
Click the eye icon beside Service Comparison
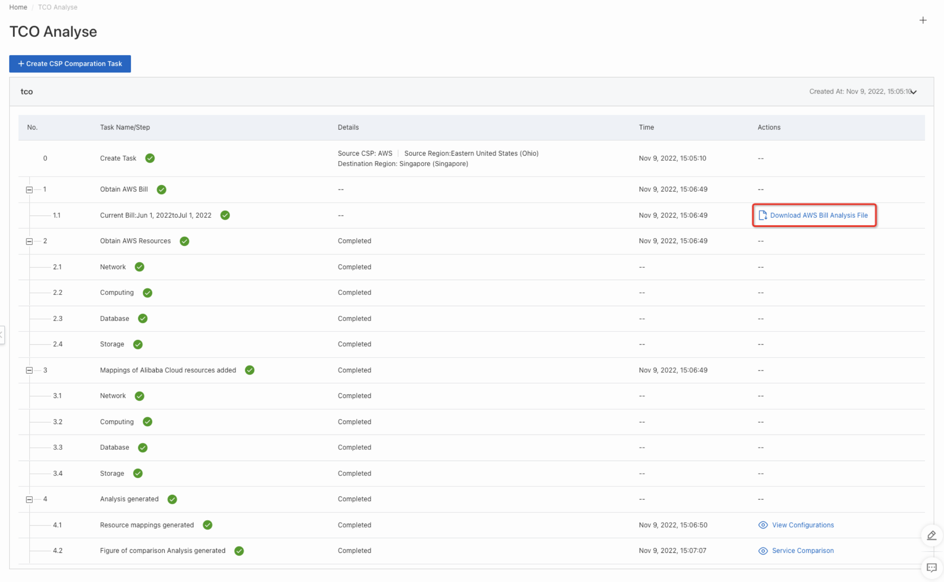pos(763,551)
